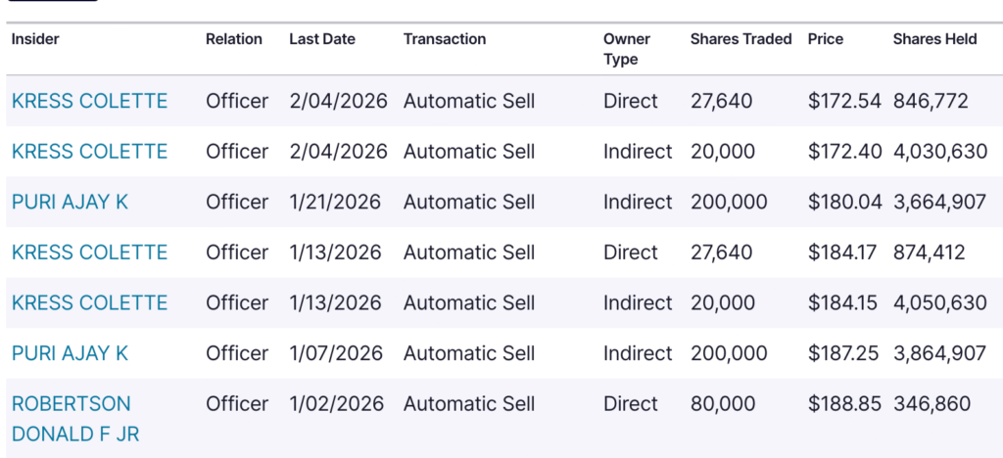Click the 1/02/2026 date cell
The width and height of the screenshot is (1003, 458).
click(336, 404)
